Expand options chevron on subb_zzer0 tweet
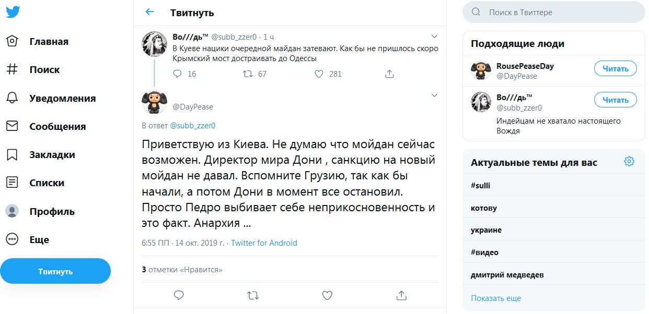Image resolution: width=649 pixels, height=314 pixels. pos(434,37)
